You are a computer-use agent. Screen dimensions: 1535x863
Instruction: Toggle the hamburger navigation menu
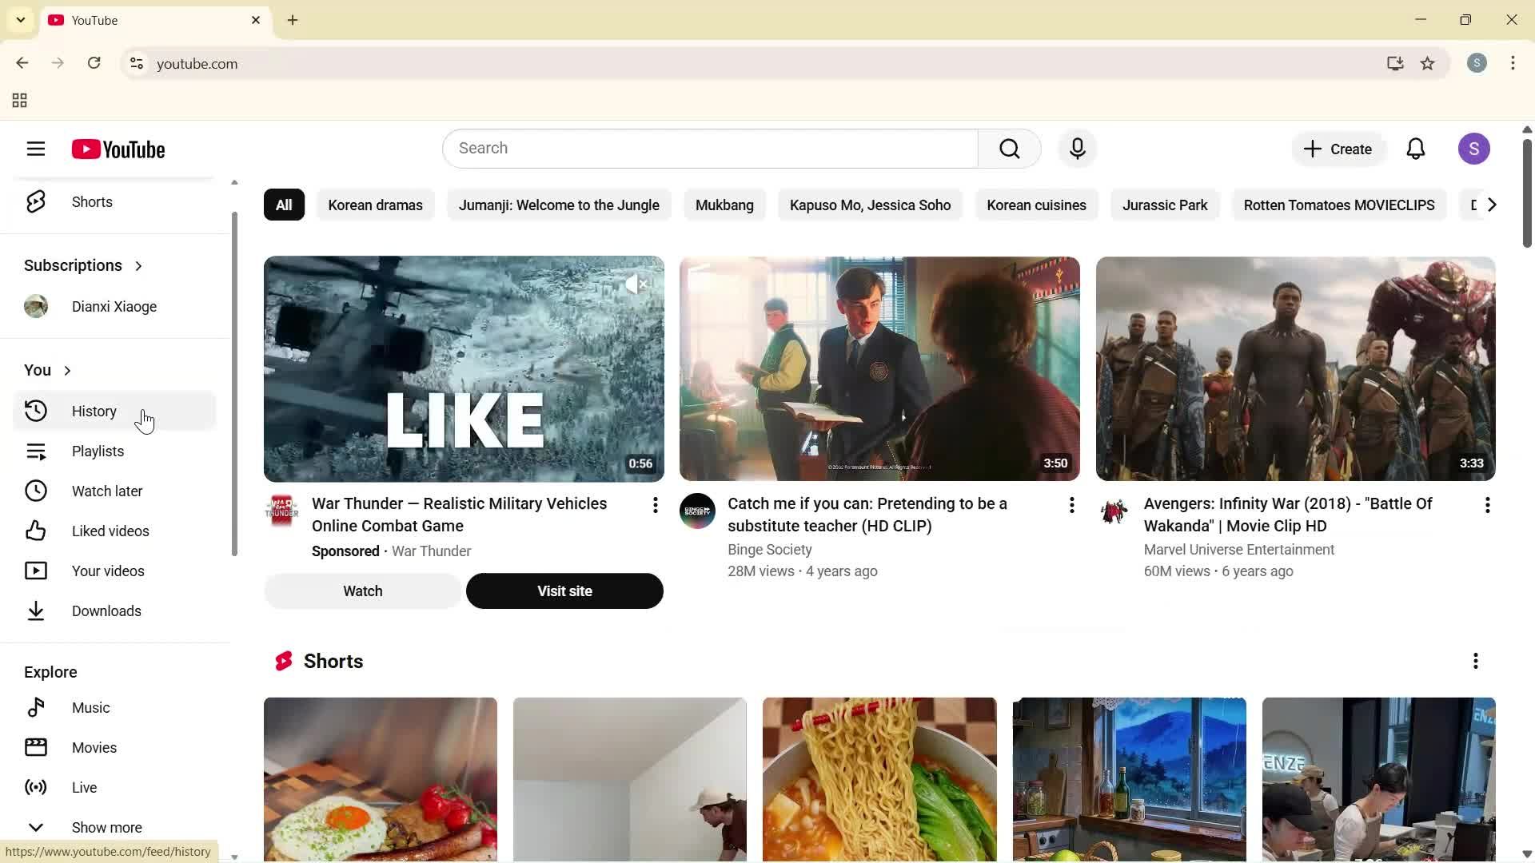(36, 149)
